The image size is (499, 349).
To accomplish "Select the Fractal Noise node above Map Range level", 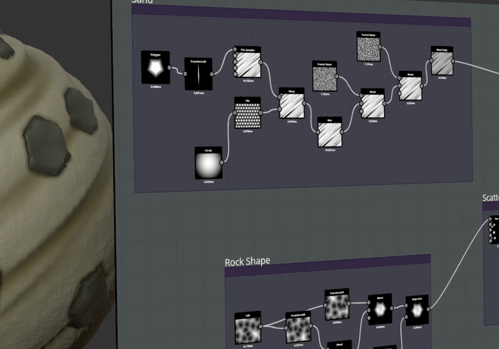I will coord(369,47).
